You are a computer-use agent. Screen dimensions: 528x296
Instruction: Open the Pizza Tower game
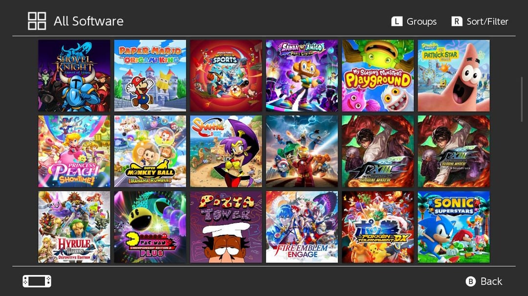226,227
